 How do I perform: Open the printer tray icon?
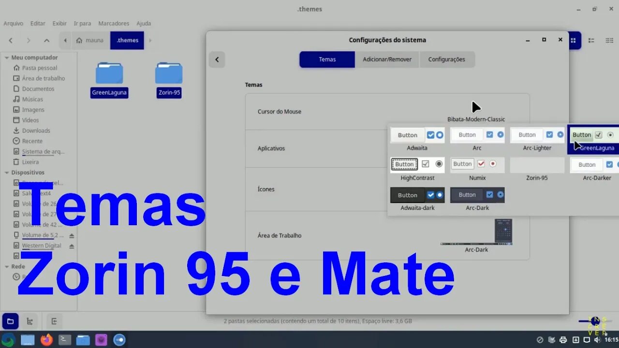click(x=563, y=340)
